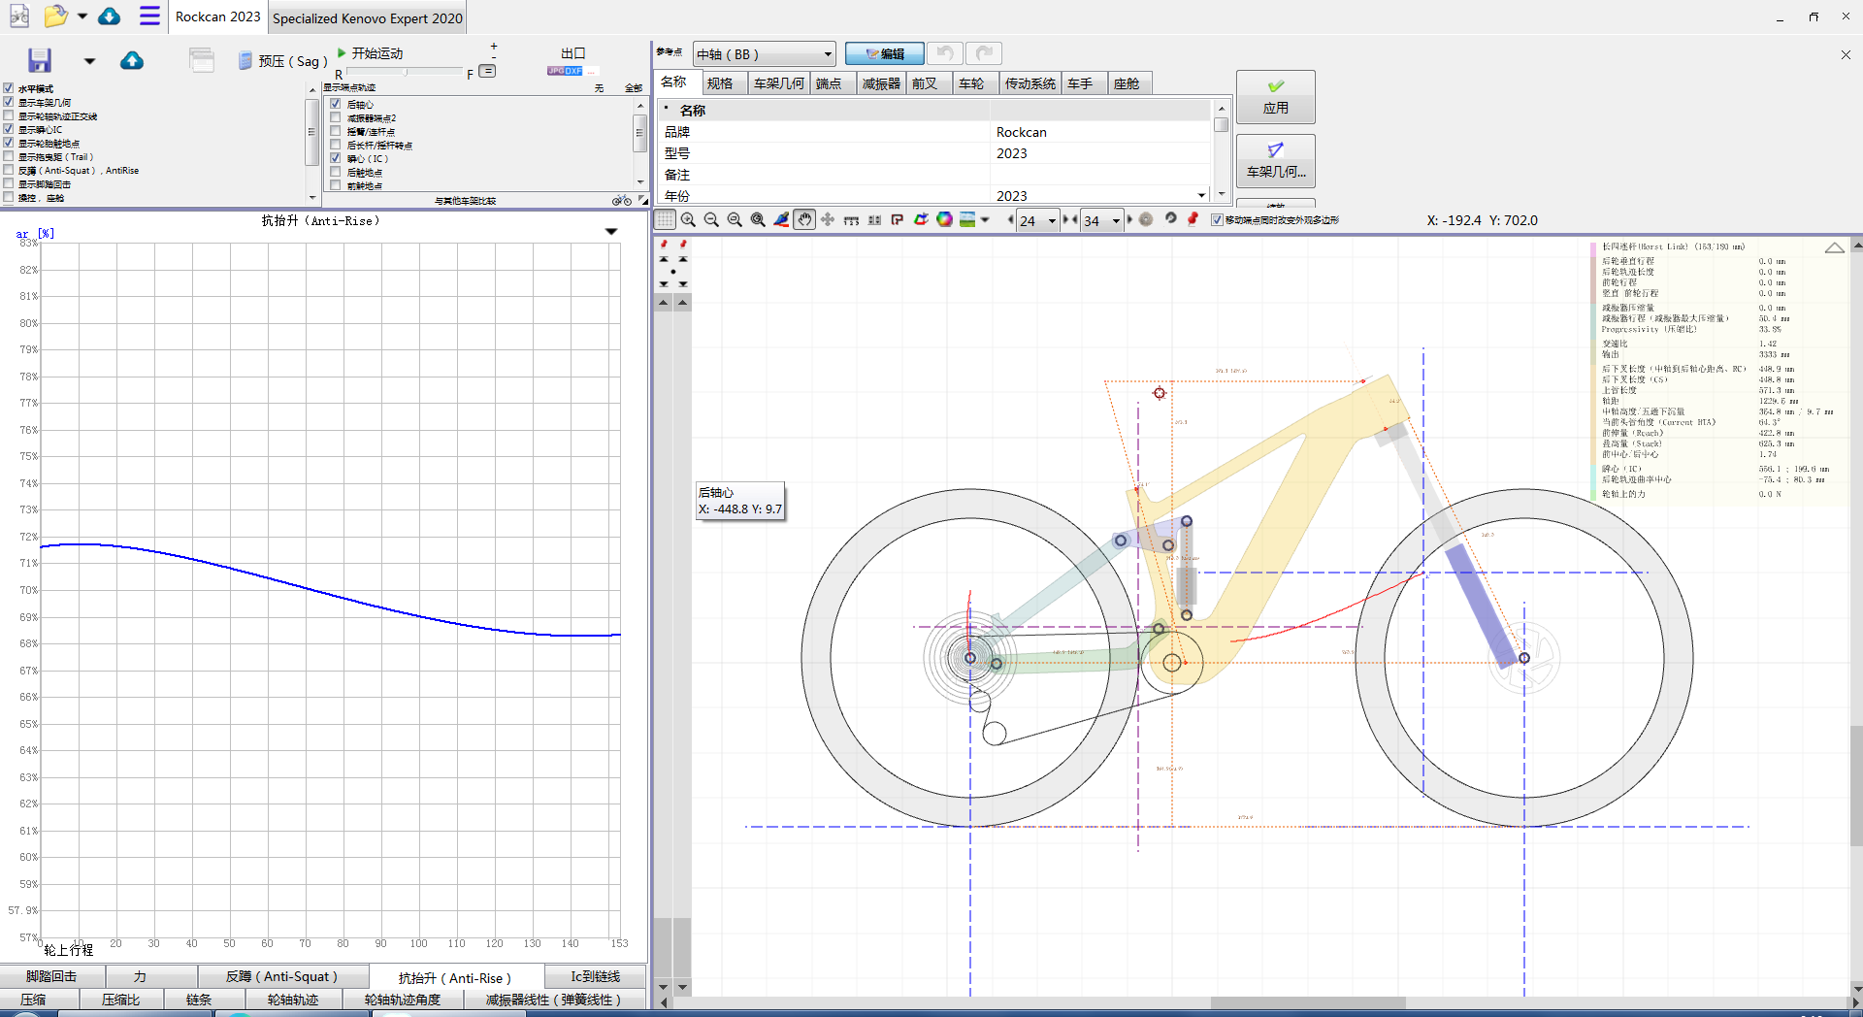Click the Sag calculator icon
Screen dimensions: 1863x1017
click(x=245, y=61)
